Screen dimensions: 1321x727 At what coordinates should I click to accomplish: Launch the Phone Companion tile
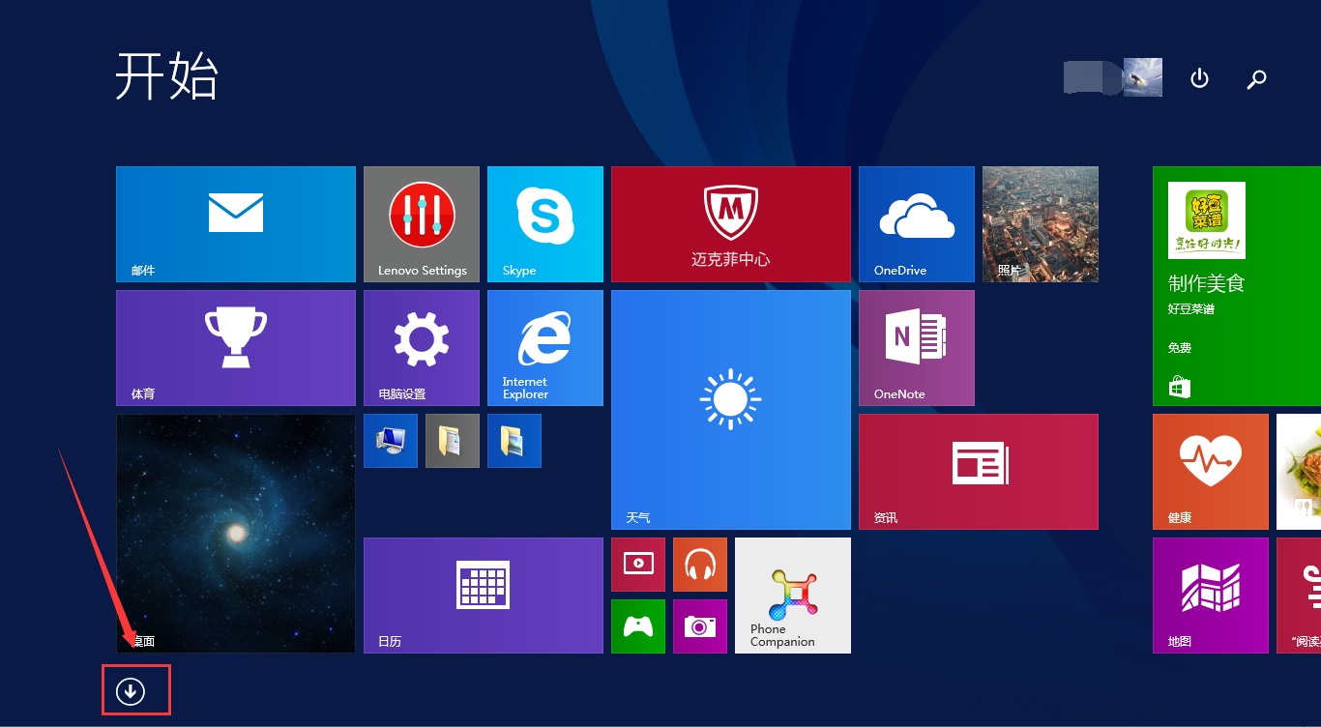point(793,596)
